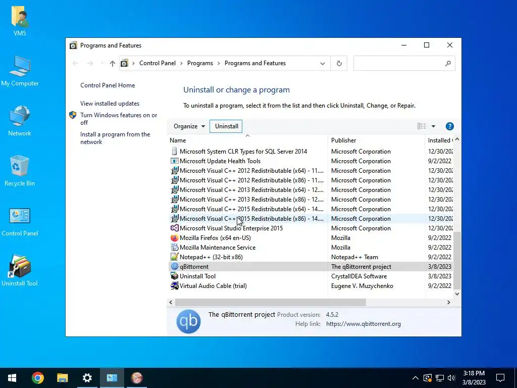The width and height of the screenshot is (517, 388).
Task: Sort by the Installed On column header
Action: pos(439,140)
